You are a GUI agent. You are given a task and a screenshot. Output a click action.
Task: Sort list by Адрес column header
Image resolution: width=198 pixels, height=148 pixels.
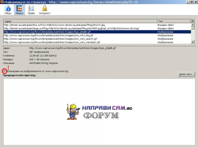80,21
